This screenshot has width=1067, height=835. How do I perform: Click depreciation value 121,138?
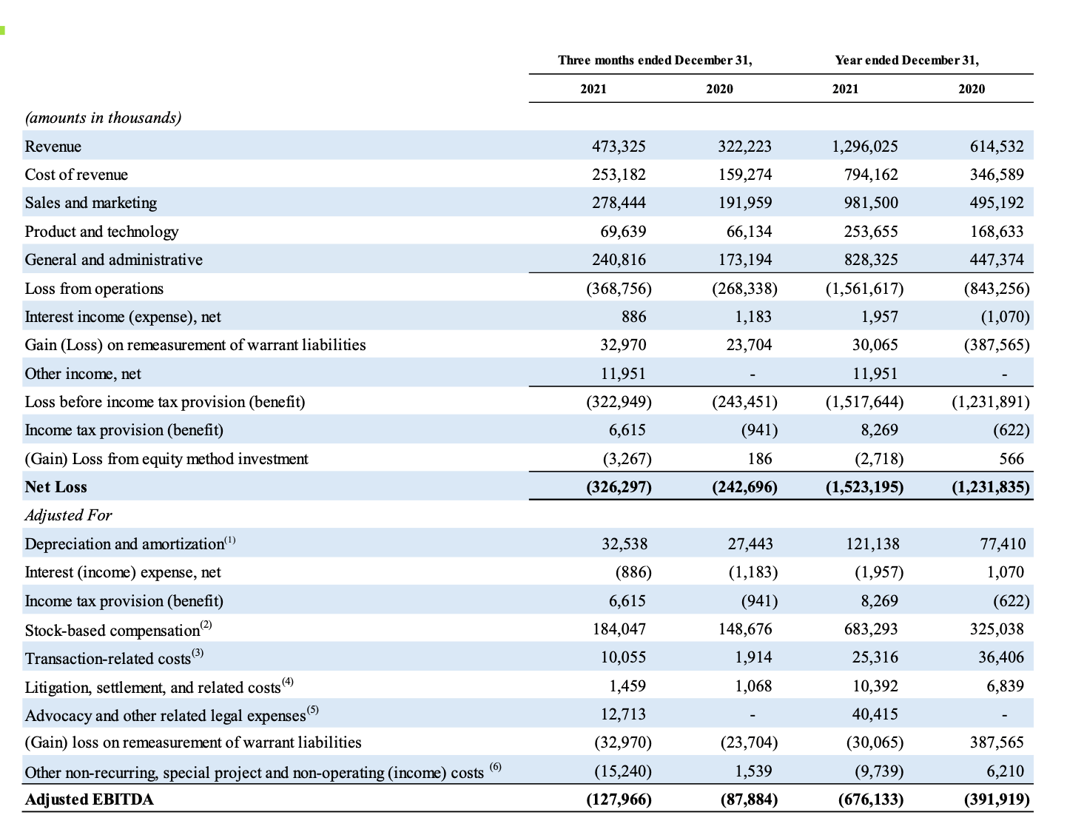click(x=872, y=544)
